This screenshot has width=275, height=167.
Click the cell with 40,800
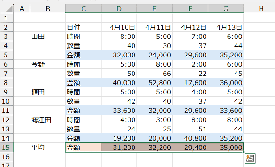[x=190, y=138]
